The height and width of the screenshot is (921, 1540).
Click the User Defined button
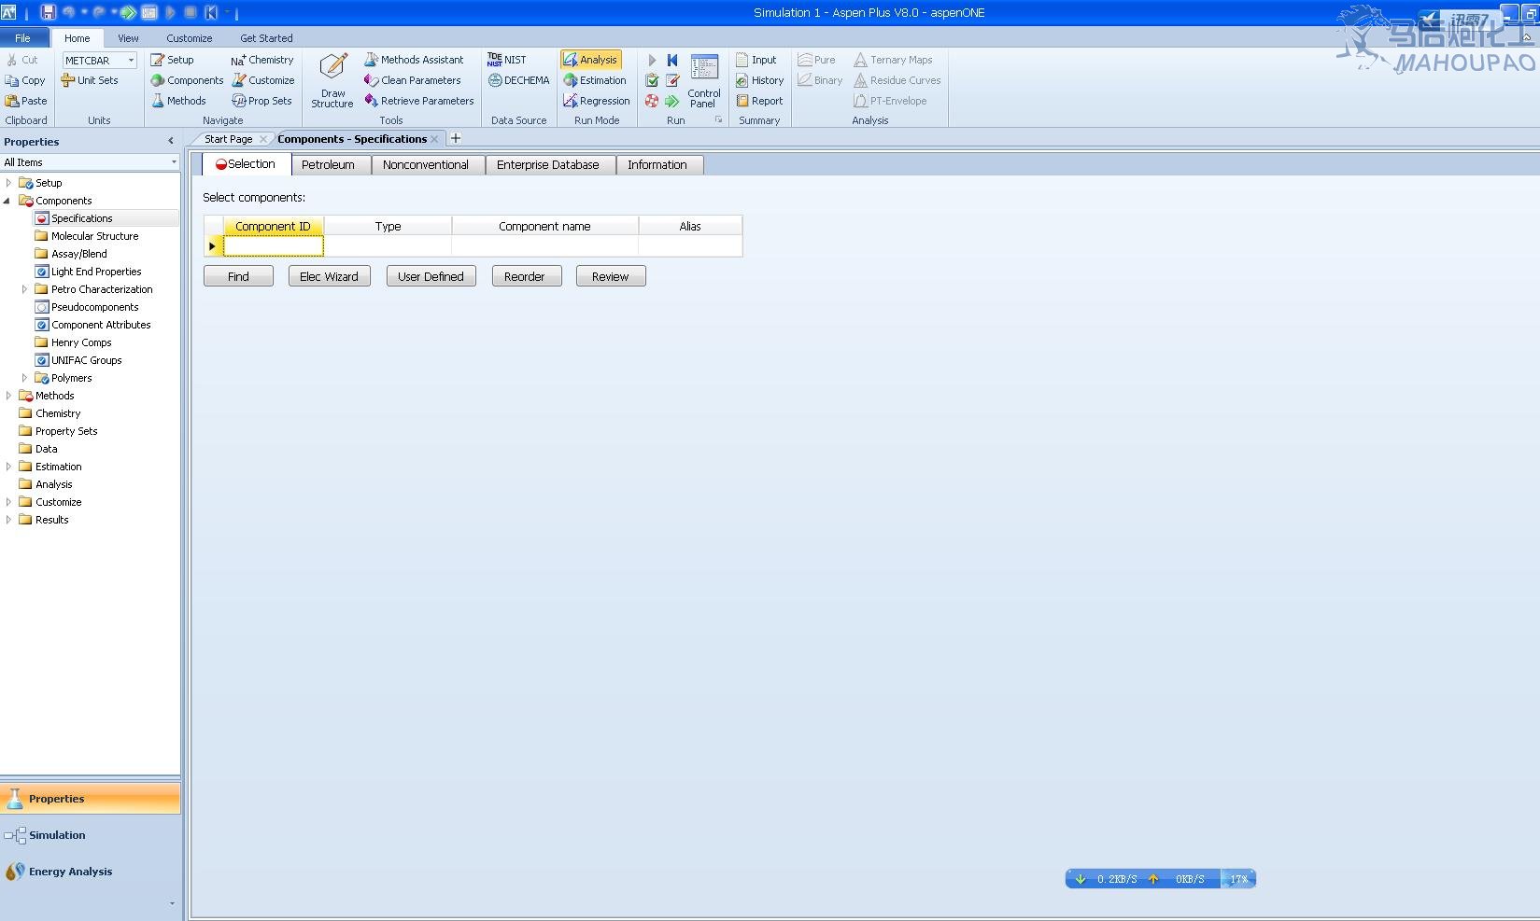point(431,276)
